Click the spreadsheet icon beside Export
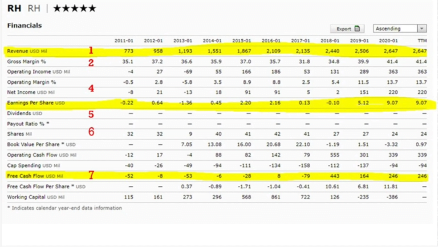This screenshot has width=438, height=247. coord(357,29)
